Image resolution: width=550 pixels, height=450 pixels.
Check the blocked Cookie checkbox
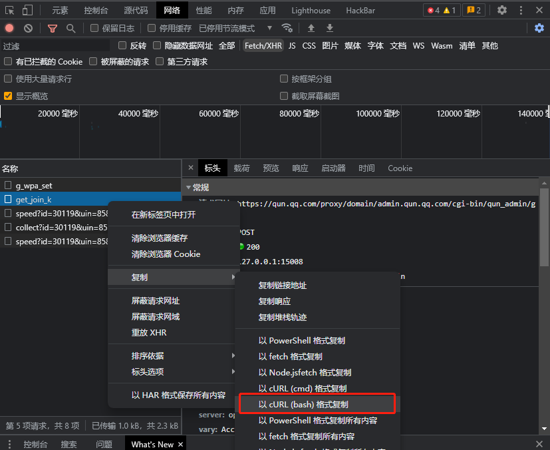coord(8,62)
